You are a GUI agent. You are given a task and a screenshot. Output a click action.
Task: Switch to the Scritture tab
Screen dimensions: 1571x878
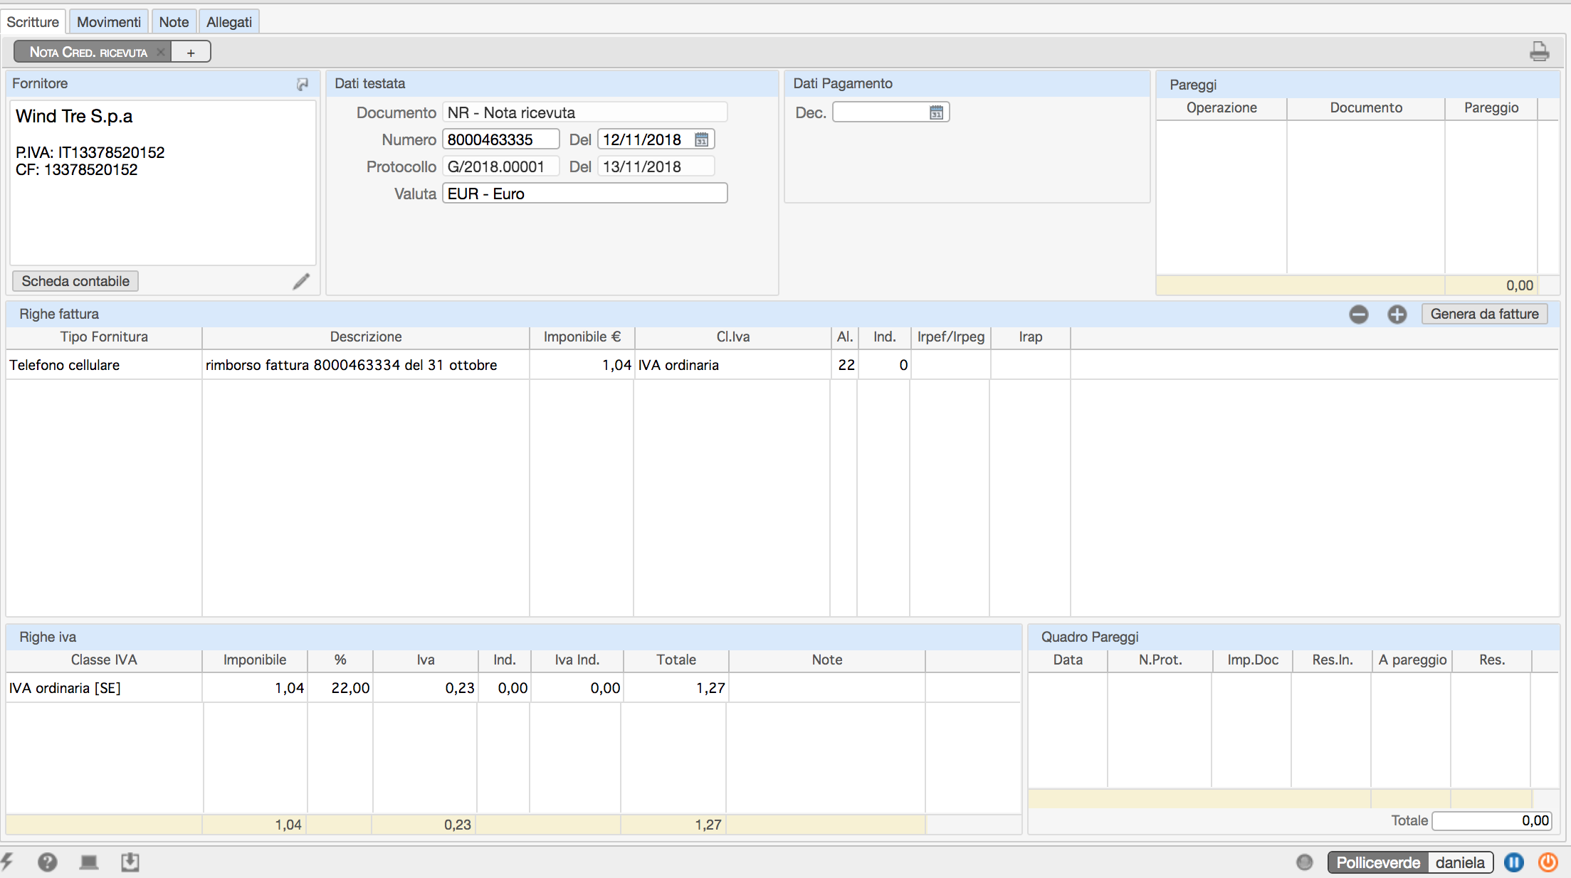point(33,22)
